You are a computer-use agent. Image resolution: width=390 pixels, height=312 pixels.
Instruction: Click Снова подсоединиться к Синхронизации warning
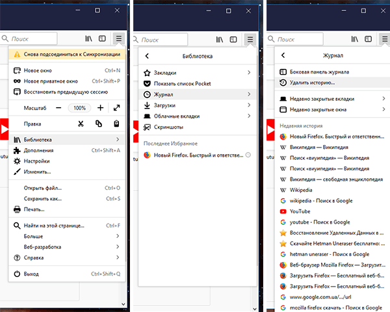pyautogui.click(x=67, y=54)
